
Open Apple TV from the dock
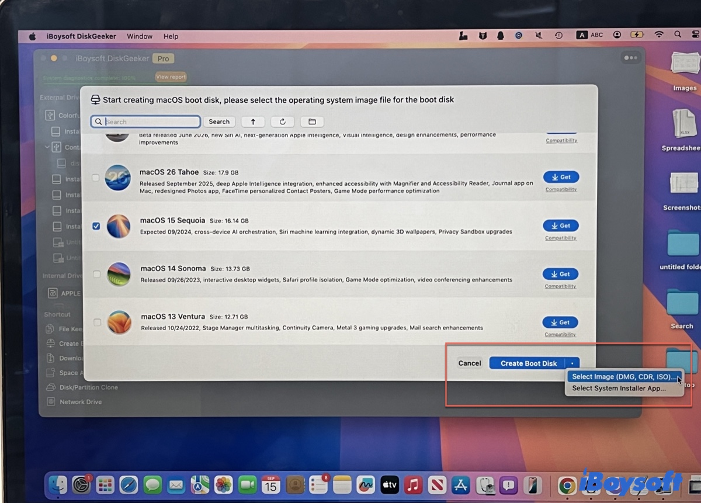pos(390,484)
